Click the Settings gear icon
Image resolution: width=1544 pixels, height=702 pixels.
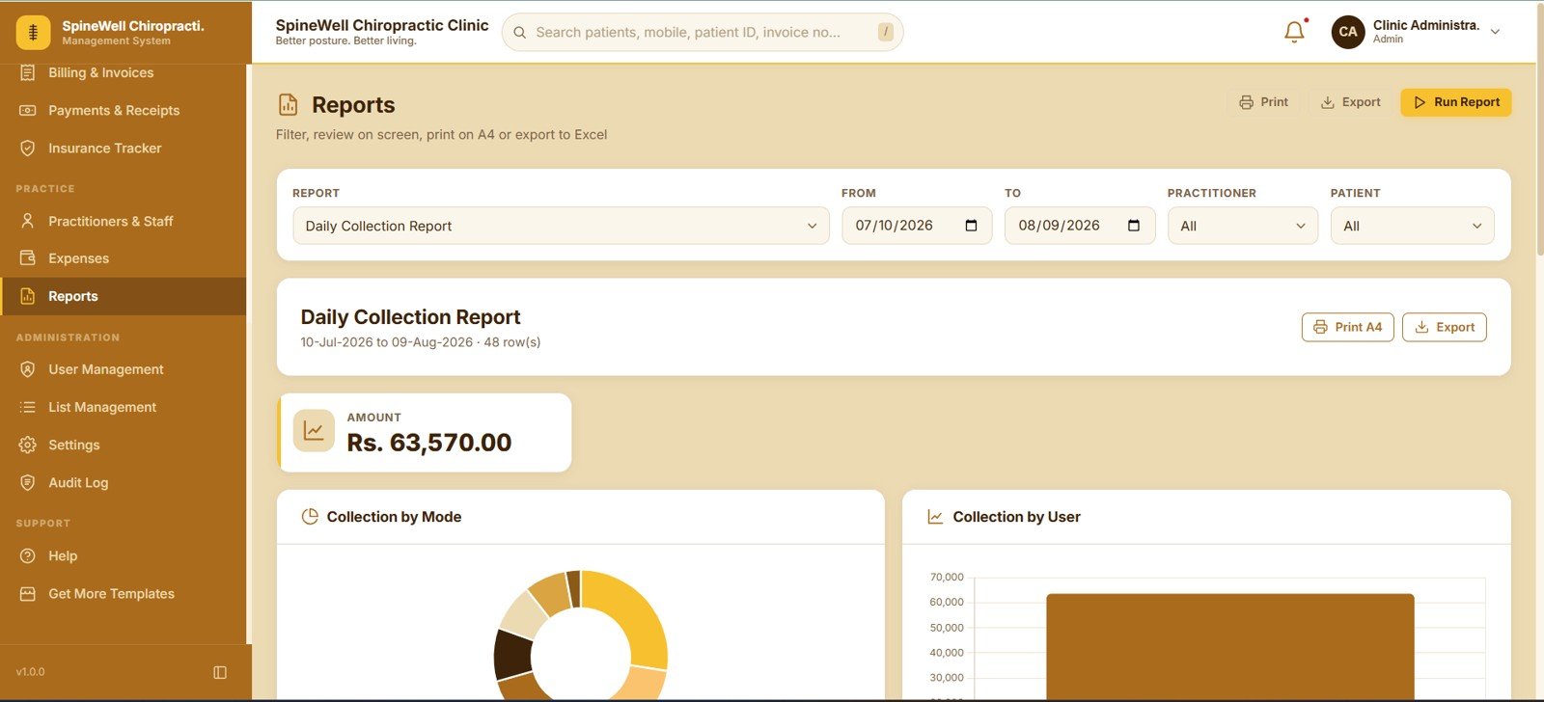point(28,445)
